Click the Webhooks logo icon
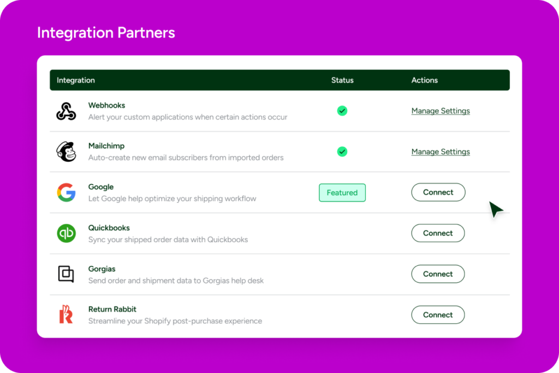 pos(66,111)
